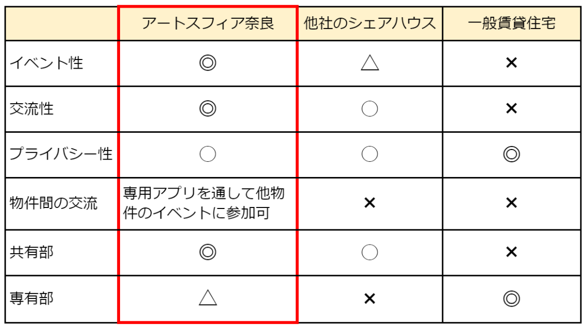
Task: Click the × mark in the 共有部 row
Action: [x=511, y=252]
